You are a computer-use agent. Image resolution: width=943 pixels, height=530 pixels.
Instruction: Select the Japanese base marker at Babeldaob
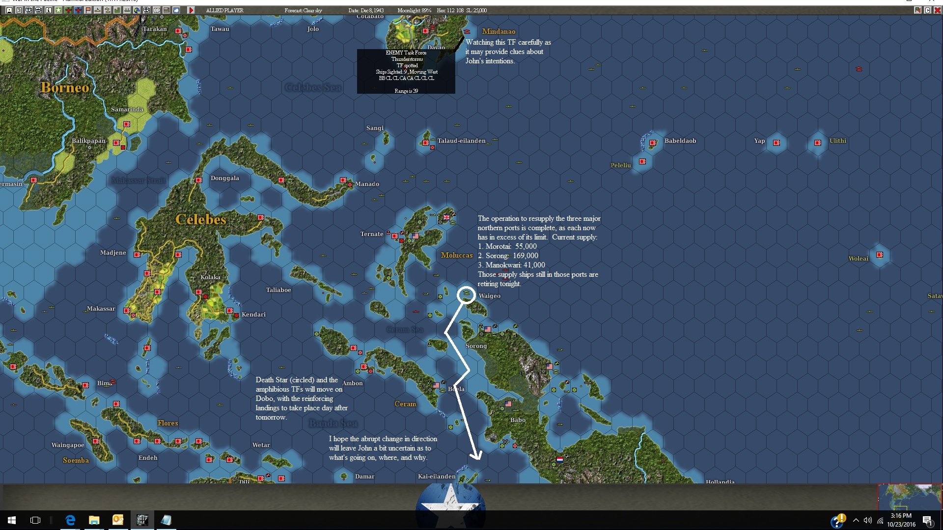coord(653,143)
